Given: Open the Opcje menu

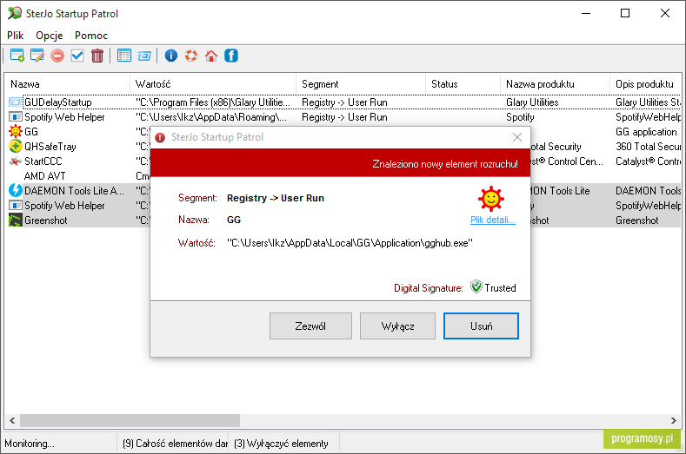Looking at the screenshot, I should (50, 36).
